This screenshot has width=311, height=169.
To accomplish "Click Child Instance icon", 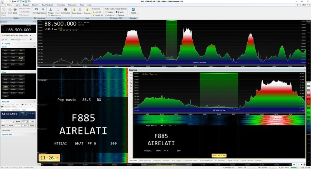I will (58, 10).
